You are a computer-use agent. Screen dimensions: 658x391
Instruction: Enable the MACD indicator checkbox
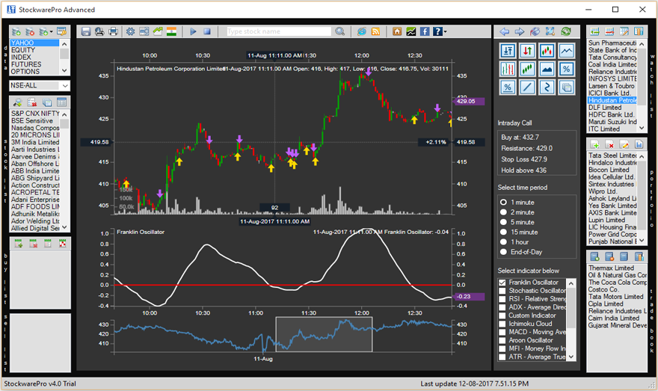[503, 332]
